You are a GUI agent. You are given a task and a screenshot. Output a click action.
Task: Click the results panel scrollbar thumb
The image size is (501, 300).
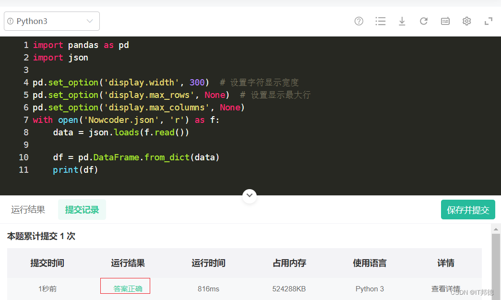(496, 266)
